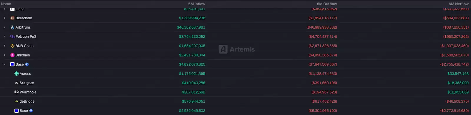Click the Polygon PoS logo icon
This screenshot has height=115, width=471.
pos(12,37)
